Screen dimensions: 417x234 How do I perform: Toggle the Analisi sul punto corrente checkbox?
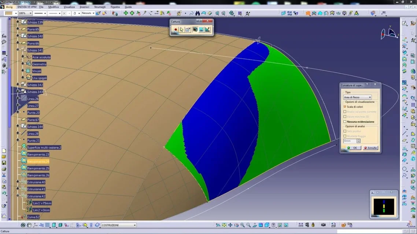point(345,112)
